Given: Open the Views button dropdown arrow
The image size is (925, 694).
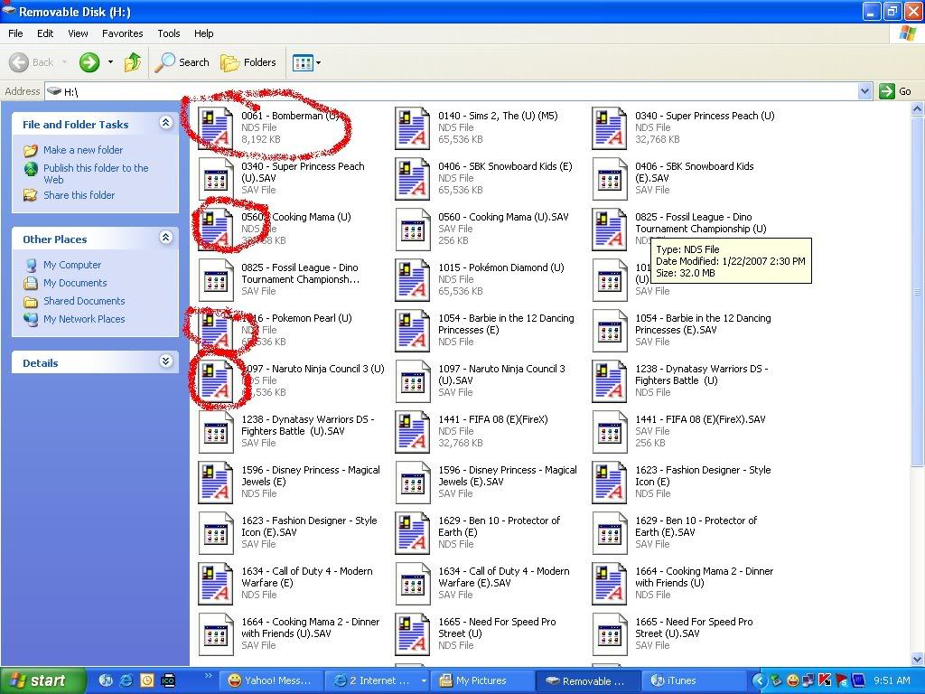Looking at the screenshot, I should point(319,62).
